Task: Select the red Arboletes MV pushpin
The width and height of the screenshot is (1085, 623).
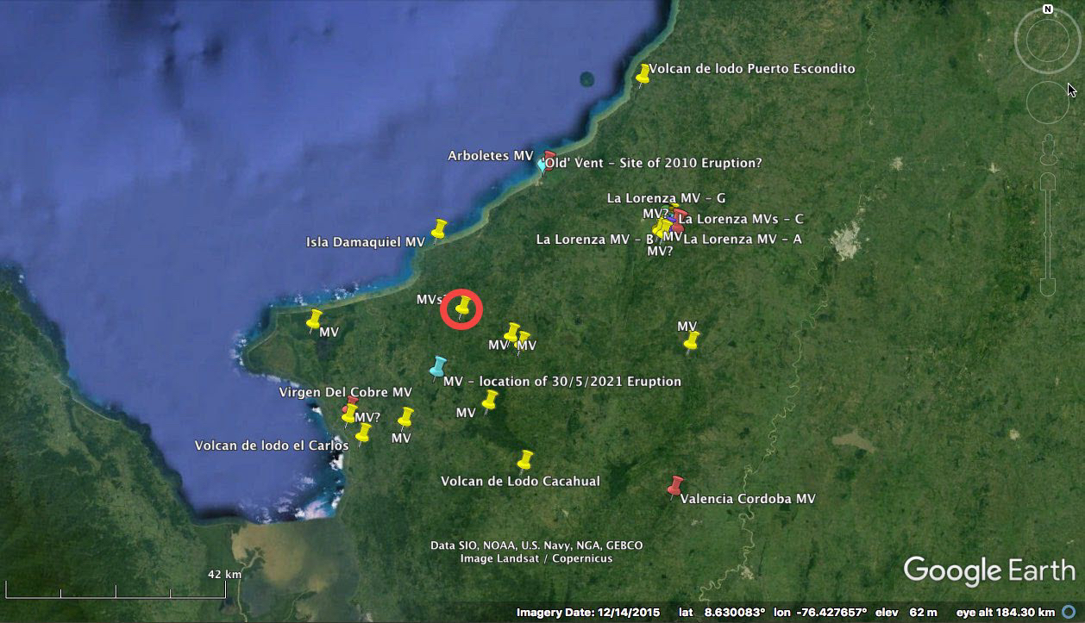Action: click(549, 158)
